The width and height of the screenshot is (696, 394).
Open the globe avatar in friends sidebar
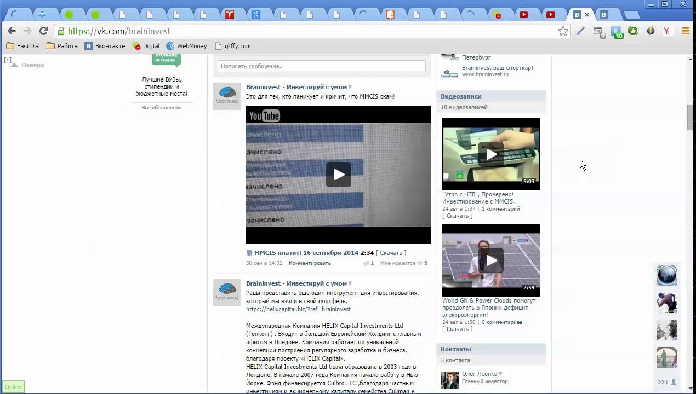(667, 275)
